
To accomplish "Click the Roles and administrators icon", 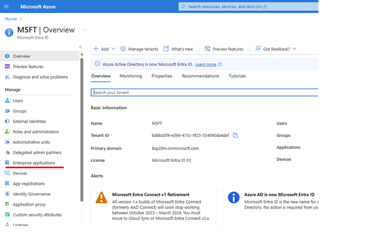I will tap(7, 131).
